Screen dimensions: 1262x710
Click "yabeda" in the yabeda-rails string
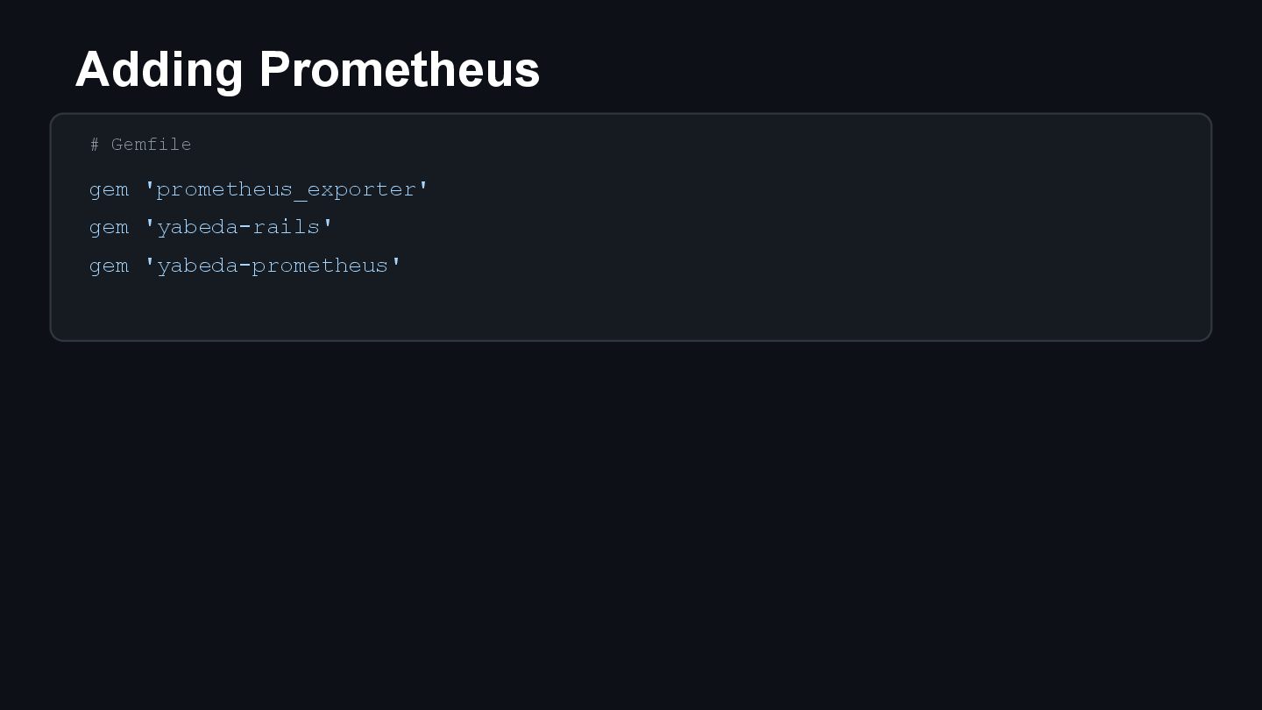click(x=197, y=227)
